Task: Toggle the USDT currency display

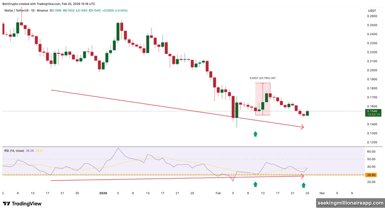Action: (x=372, y=10)
